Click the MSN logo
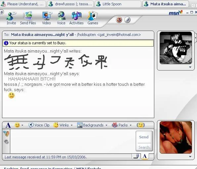197x169 pixels. (x=175, y=13)
